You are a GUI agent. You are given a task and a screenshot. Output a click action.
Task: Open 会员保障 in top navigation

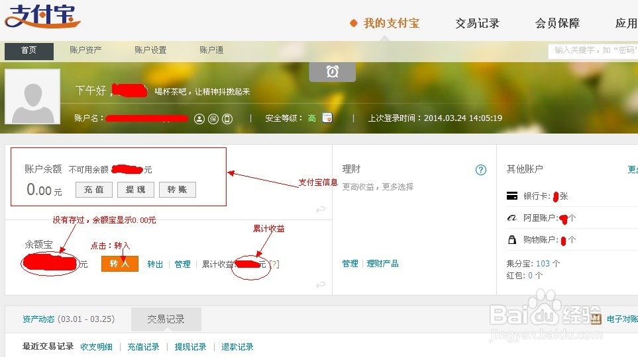(557, 23)
